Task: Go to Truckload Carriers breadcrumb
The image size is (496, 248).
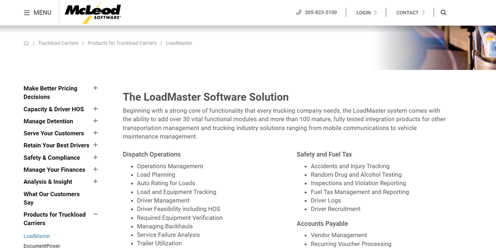Action: [58, 43]
